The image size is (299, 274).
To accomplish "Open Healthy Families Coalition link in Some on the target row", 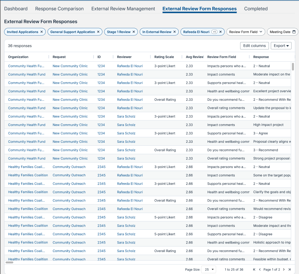I will tap(28, 175).
